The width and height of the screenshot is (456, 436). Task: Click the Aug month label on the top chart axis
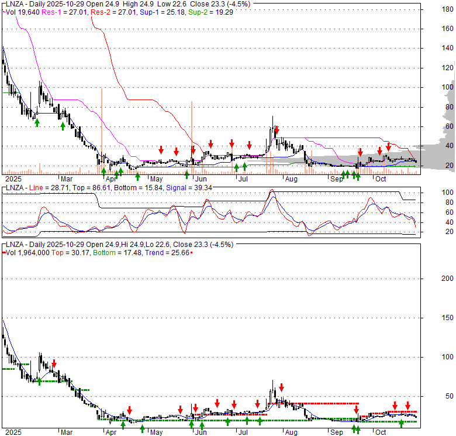pyautogui.click(x=291, y=179)
